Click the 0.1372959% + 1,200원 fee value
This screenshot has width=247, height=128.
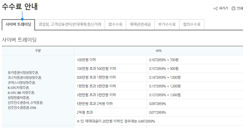(165, 86)
